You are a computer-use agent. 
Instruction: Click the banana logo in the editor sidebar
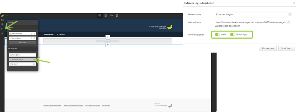click(2, 16)
